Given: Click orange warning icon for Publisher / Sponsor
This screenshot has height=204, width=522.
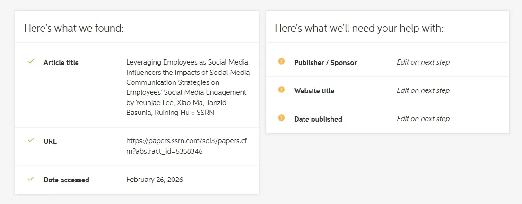Looking at the screenshot, I should tap(282, 61).
